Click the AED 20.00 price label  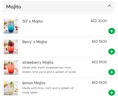click(x=99, y=21)
